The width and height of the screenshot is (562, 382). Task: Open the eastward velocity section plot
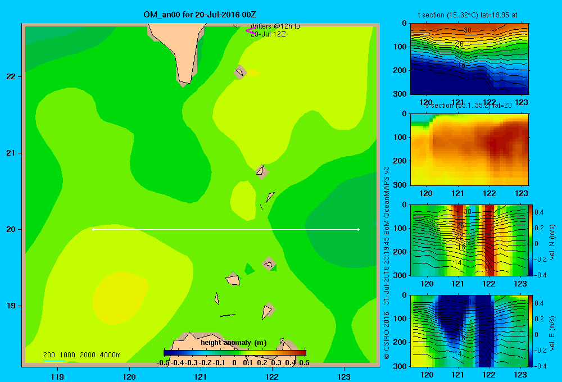pyautogui.click(x=469, y=331)
